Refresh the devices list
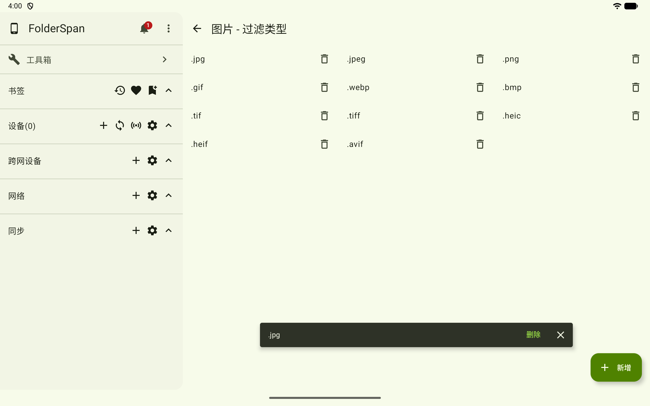This screenshot has height=406, width=650. pos(120,125)
